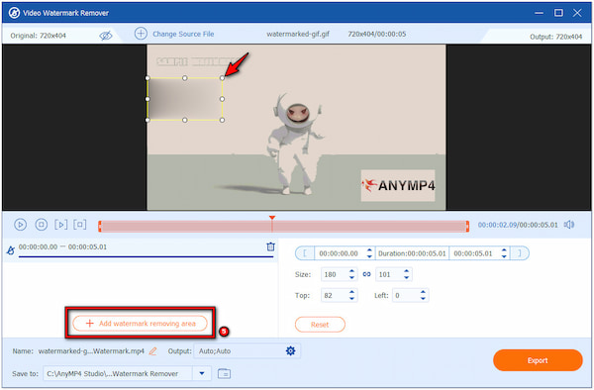Delete the watermark area with trash icon
Viewport: 594px width, 390px height.
click(x=270, y=246)
